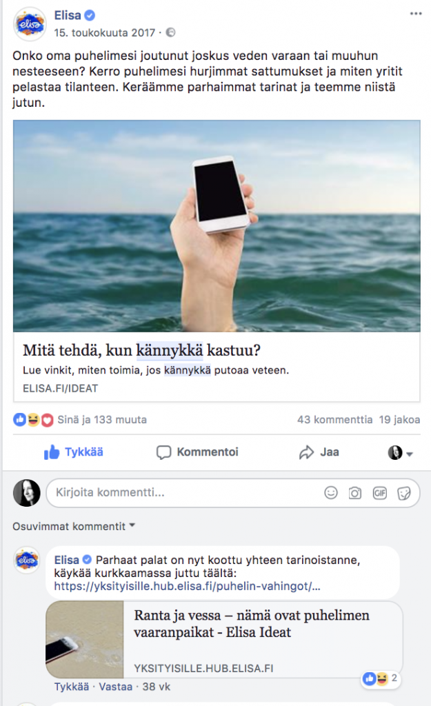431x706 pixels.
Task: Open reaction icons next to Sinä ja 133 muuta
Action: [33, 420]
